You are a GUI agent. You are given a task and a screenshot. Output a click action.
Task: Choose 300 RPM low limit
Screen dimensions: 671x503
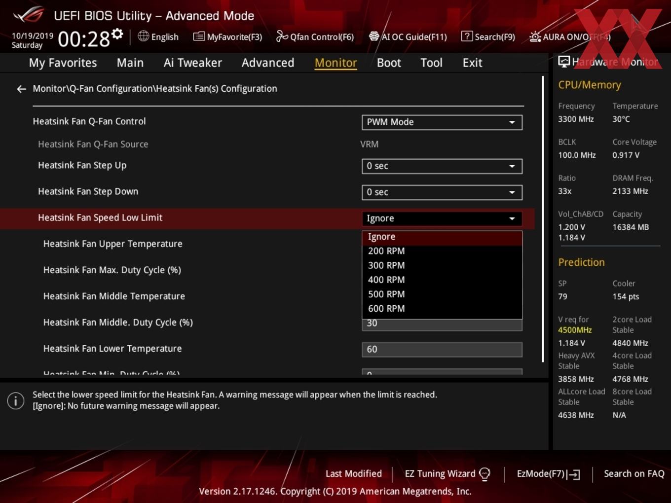442,265
